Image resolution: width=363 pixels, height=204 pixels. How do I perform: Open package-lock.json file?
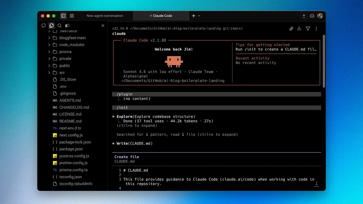[x=75, y=142]
